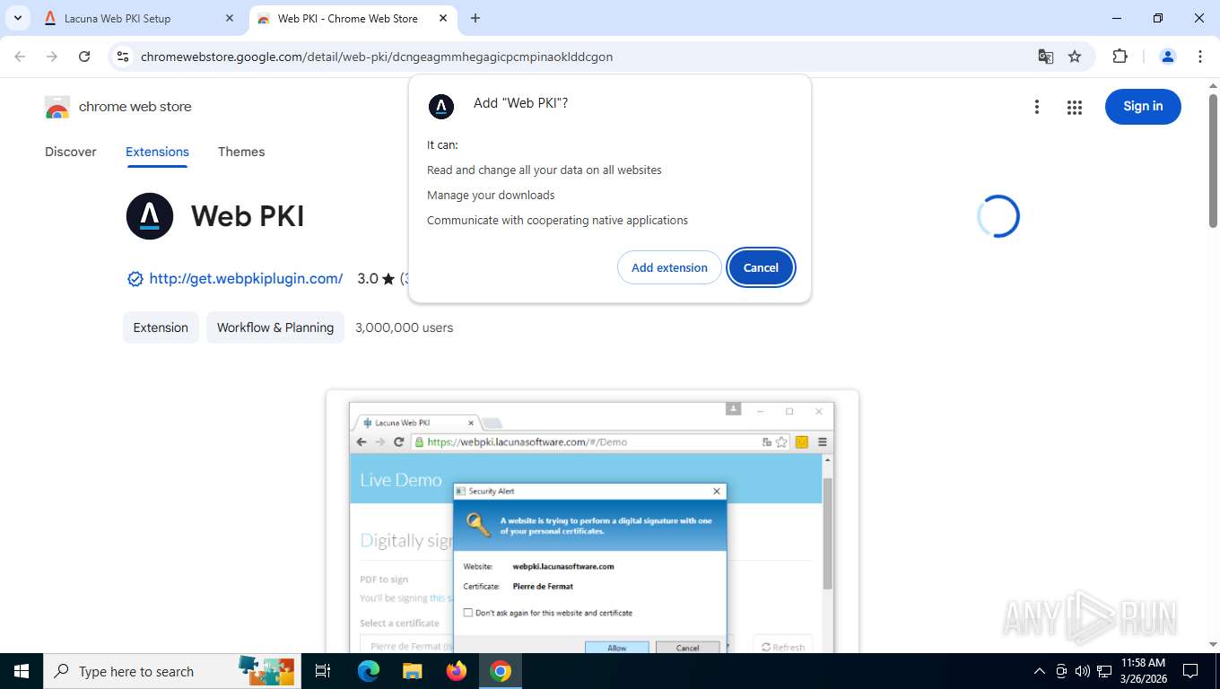Close the Lacuna Web PKI Setup tab
Screen dimensions: 1220x689
(x=230, y=18)
